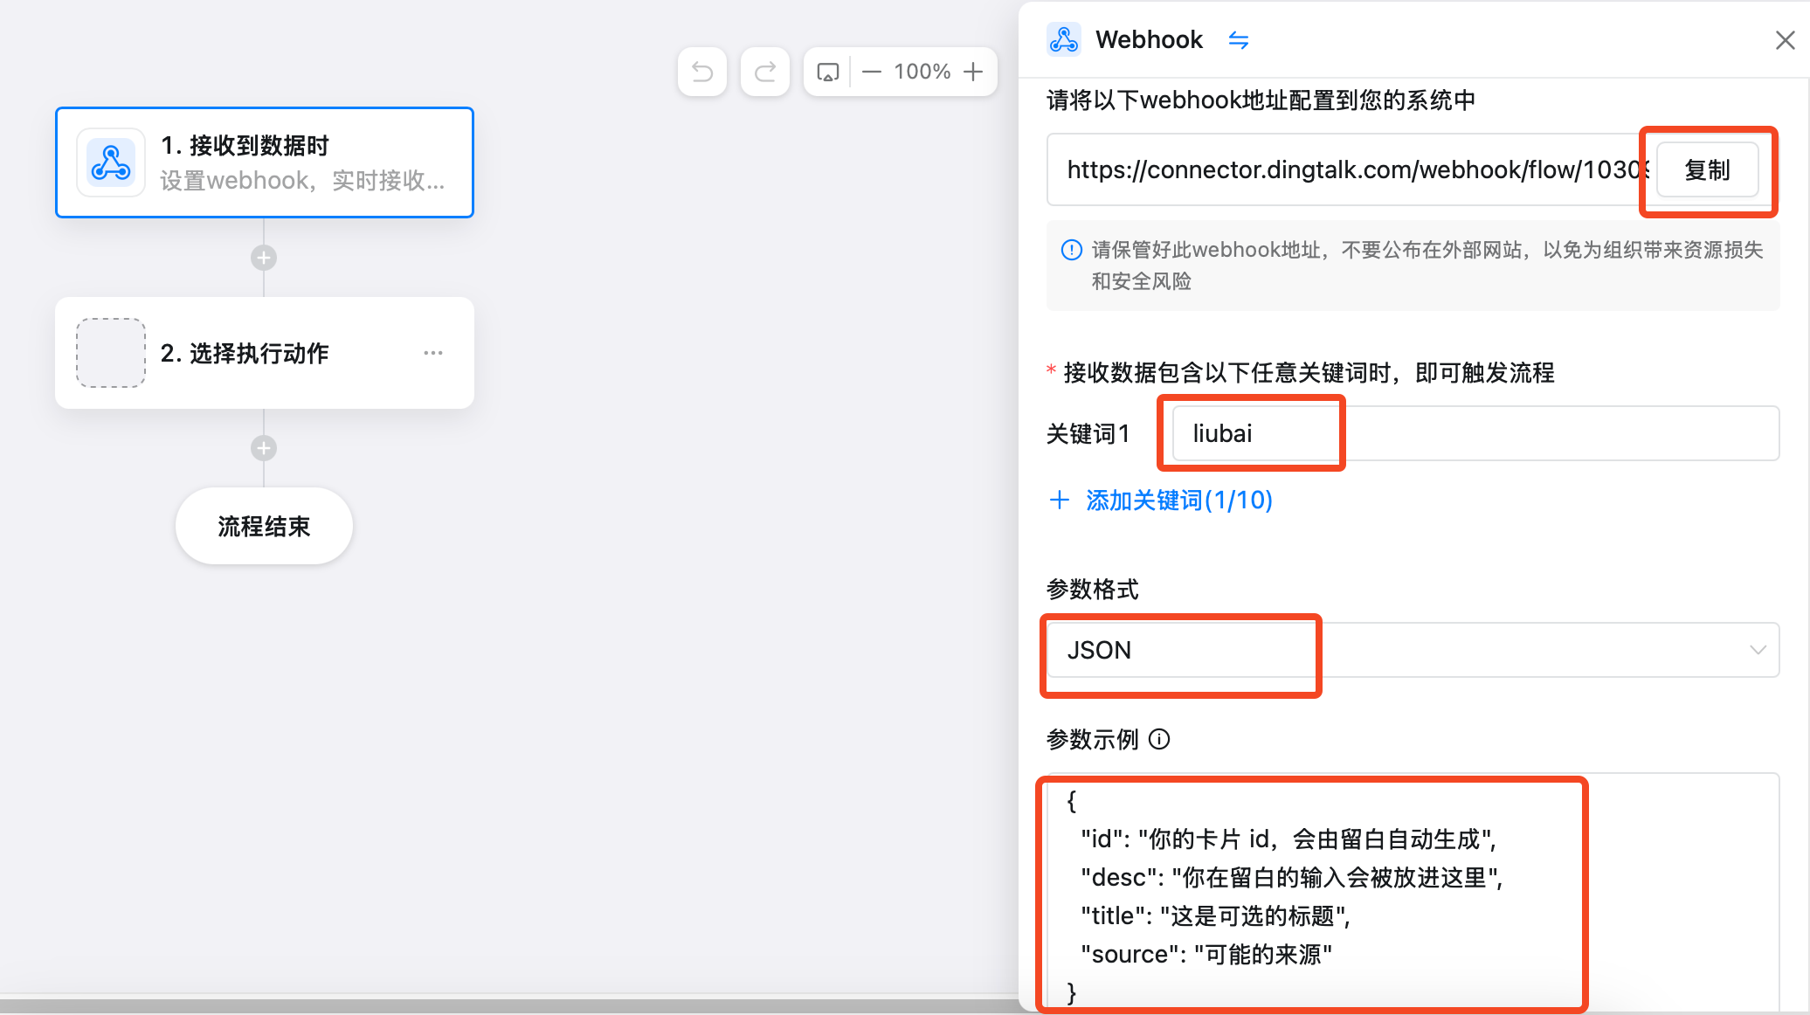The image size is (1810, 1015).
Task: Click the fit-to-screen canvas icon
Action: 827,72
